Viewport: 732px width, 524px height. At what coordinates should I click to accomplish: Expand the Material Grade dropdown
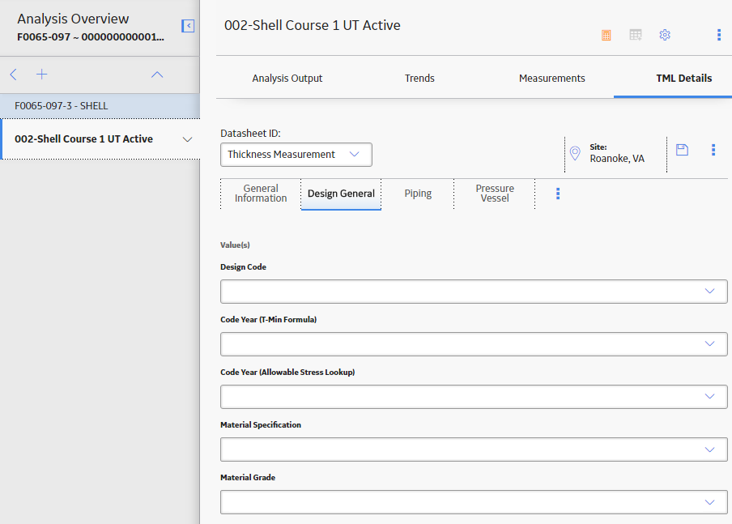(x=474, y=502)
